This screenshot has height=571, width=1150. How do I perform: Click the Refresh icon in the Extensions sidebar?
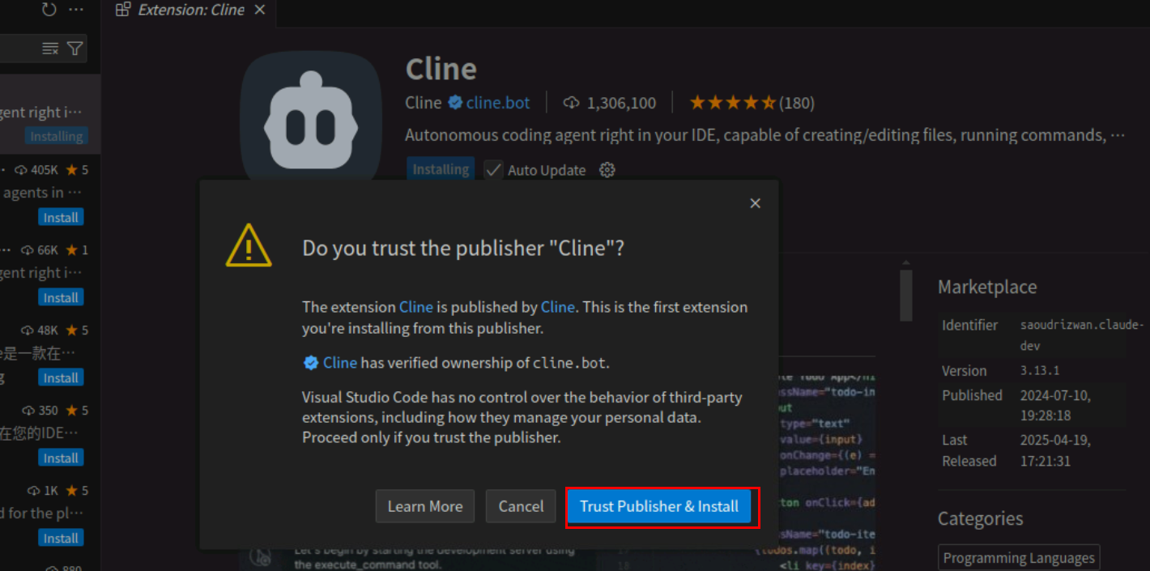[49, 10]
